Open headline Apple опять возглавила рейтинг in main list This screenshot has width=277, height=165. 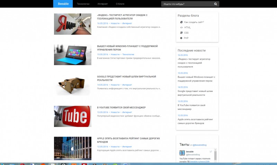(128, 140)
